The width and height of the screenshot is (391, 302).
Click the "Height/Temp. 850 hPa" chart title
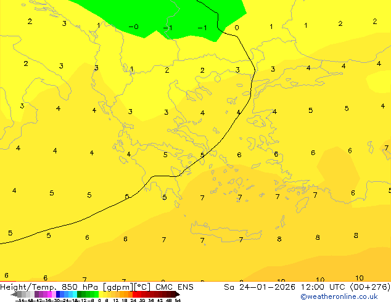50,287
